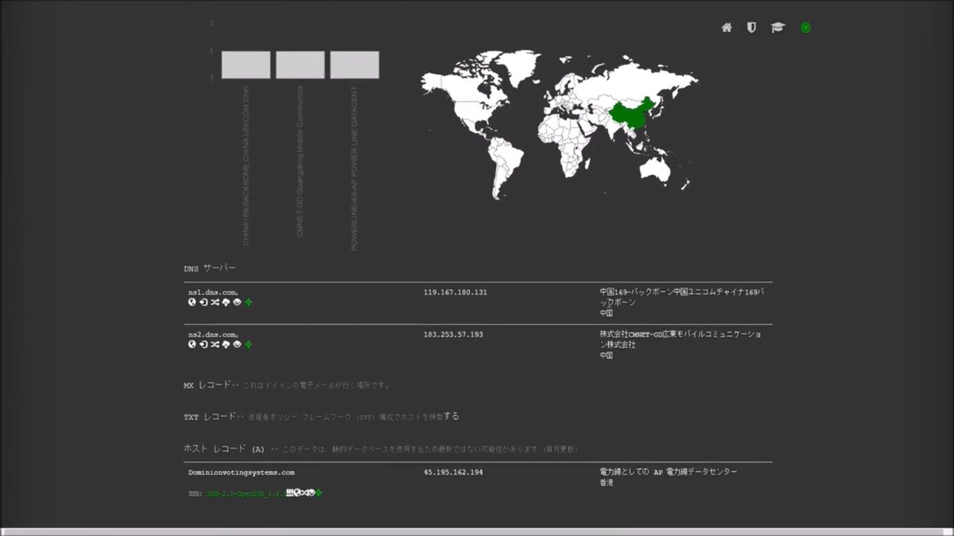954x536 pixels.
Task: Click the cloud upload icon under ns1.dns.com
Action: tap(226, 303)
